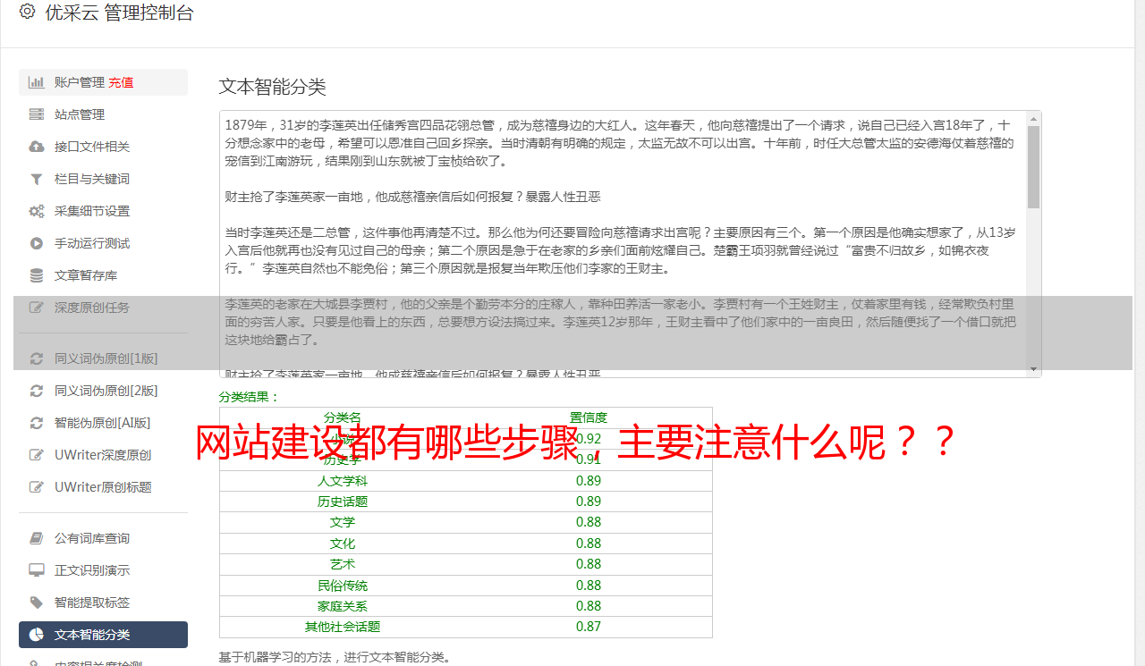Viewport: 1145px width, 666px height.
Task: Select 栏目与关键词 menu entry
Action: (103, 179)
